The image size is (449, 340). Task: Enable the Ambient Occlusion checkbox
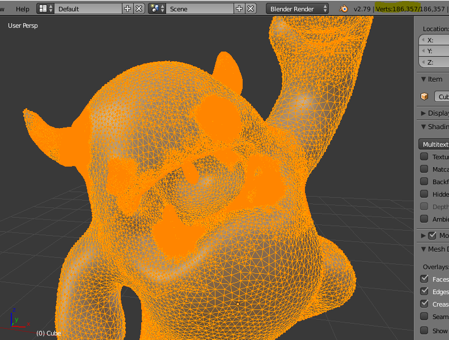click(x=424, y=219)
